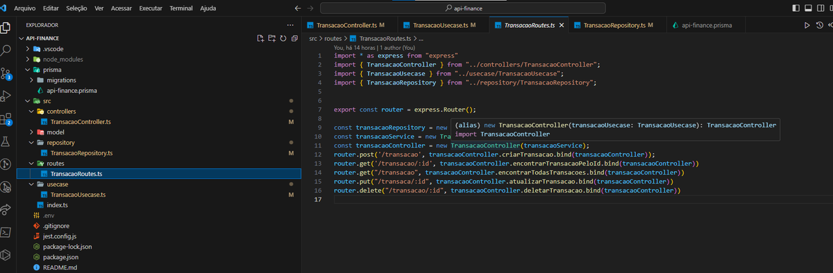
Task: Open the Run and Debug view
Action: pyautogui.click(x=6, y=96)
